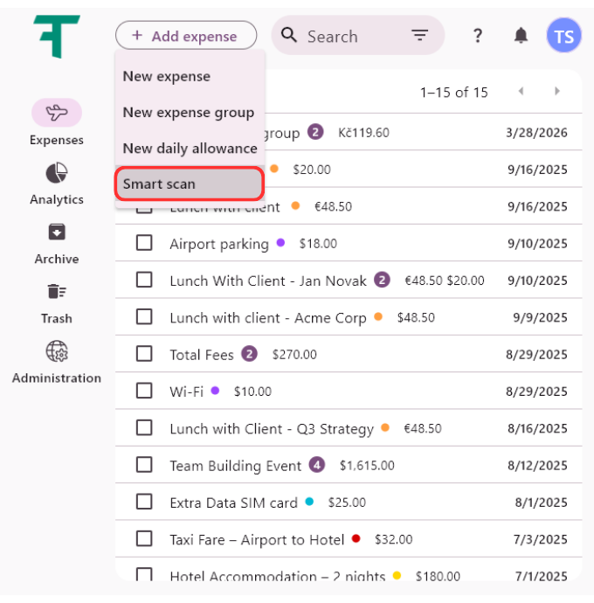594x603 pixels.
Task: Open the Trash section icon
Action: pos(57,291)
